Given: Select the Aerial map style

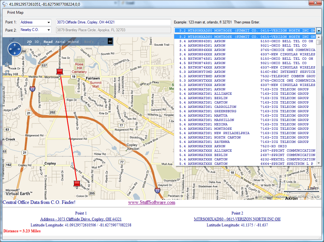Looking at the screenshot, I should click(x=60, y=42).
